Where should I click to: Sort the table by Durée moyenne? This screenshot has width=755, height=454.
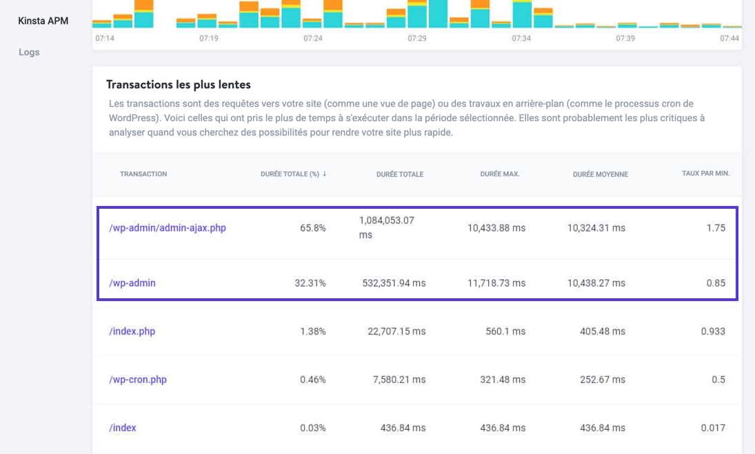click(x=601, y=174)
